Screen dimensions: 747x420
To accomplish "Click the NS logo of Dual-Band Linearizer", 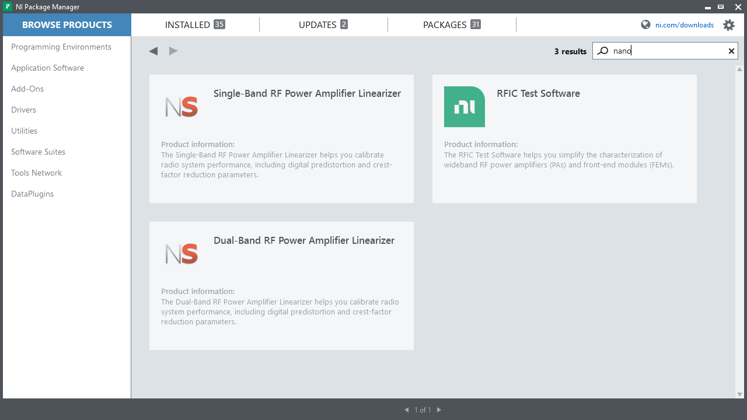I will tap(181, 254).
